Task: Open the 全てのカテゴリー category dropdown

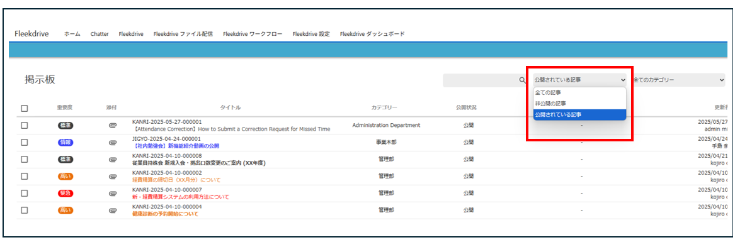Action: pos(678,80)
